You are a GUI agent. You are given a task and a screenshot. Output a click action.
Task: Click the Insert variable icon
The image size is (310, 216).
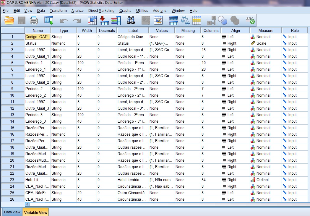158,20
